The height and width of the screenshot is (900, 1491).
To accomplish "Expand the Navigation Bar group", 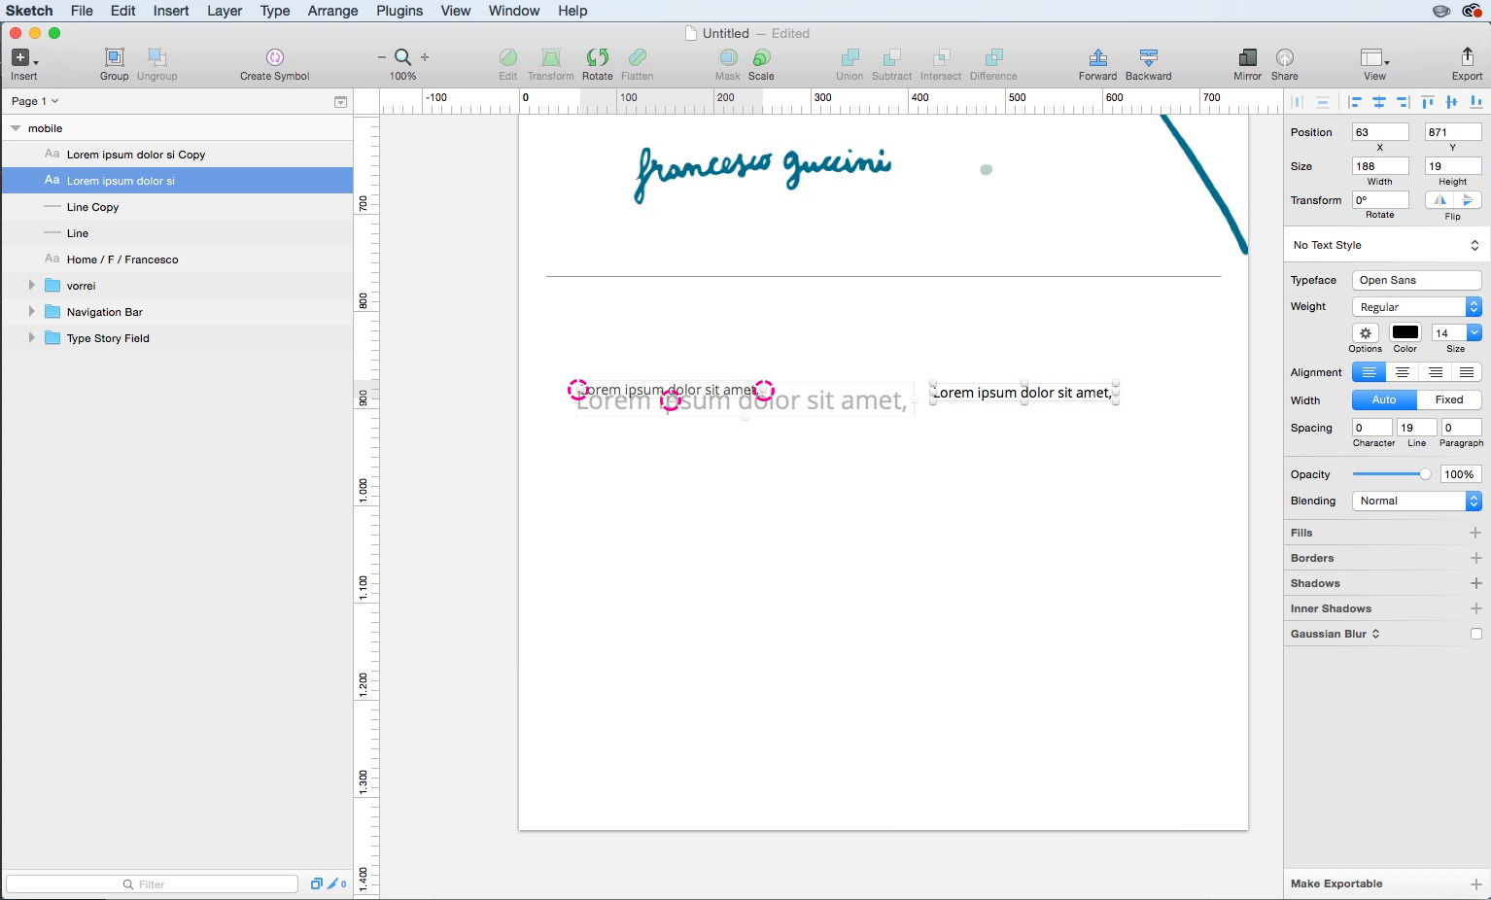I will 32,312.
